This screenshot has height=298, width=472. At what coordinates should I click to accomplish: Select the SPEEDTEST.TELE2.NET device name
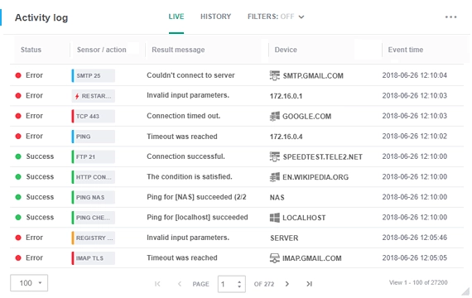(322, 156)
